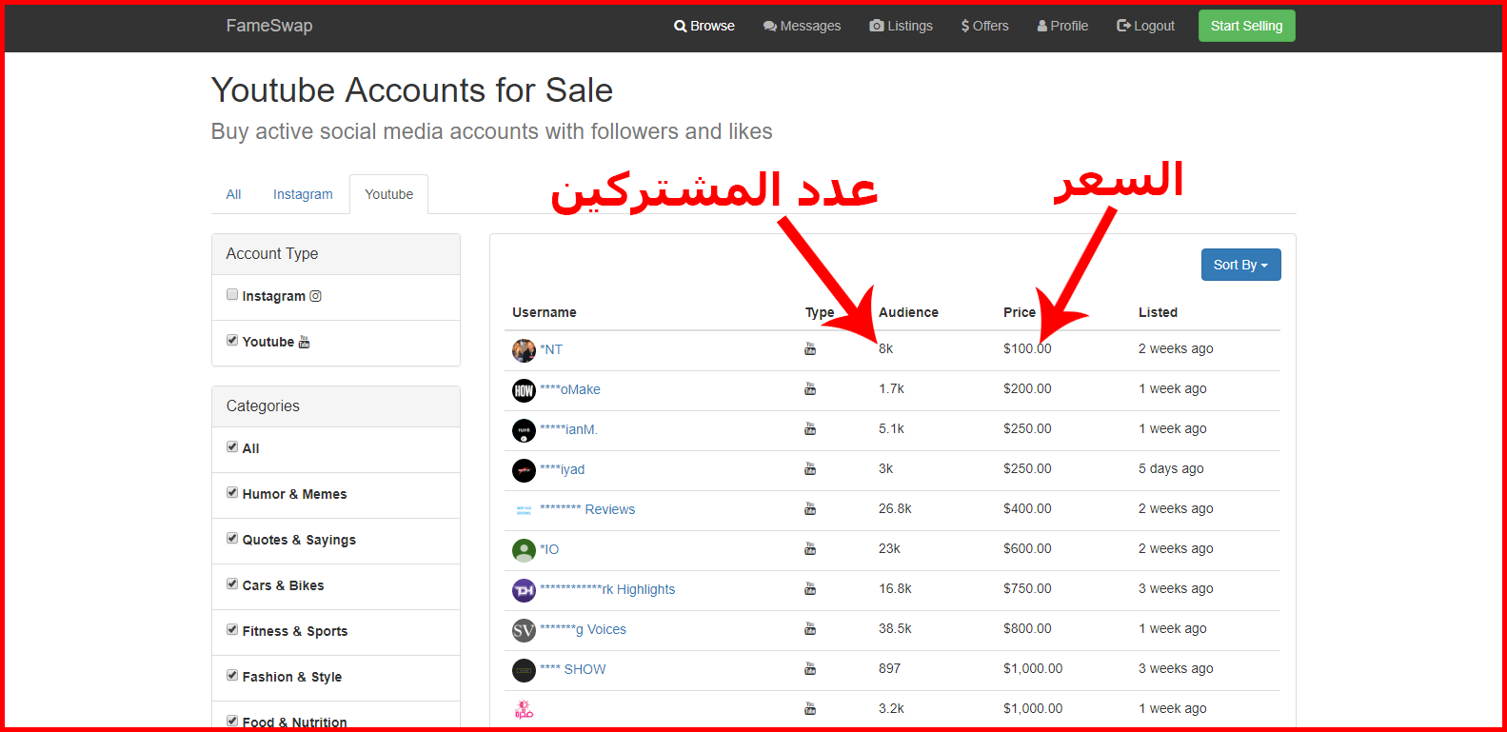Go to the FameSwap home logo
The width and height of the screenshot is (1507, 732).
pyautogui.click(x=269, y=26)
